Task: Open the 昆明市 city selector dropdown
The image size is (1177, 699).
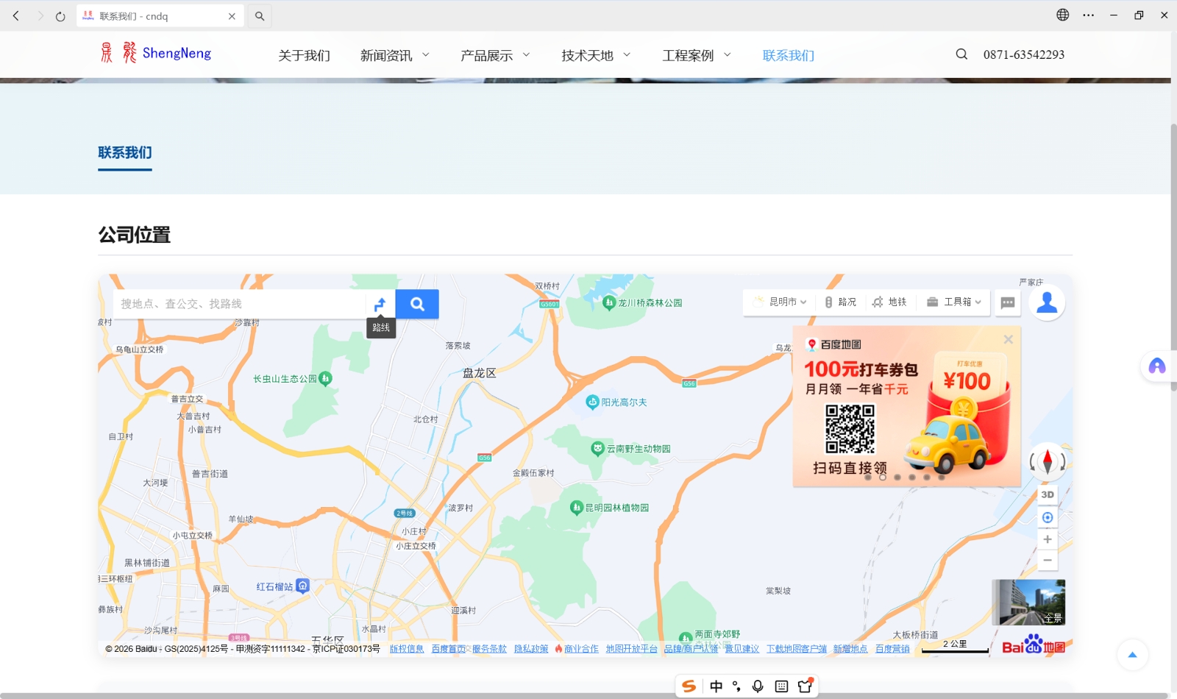Action: [x=781, y=302]
